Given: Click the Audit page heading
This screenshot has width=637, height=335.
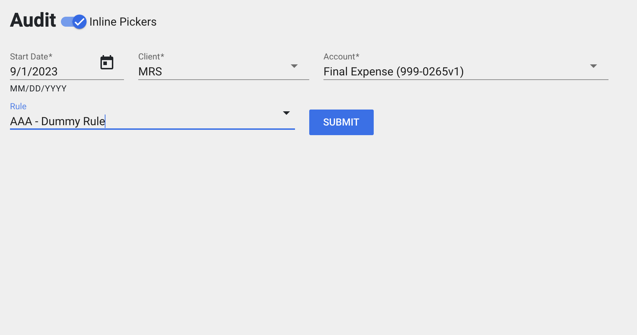Looking at the screenshot, I should tap(33, 20).
